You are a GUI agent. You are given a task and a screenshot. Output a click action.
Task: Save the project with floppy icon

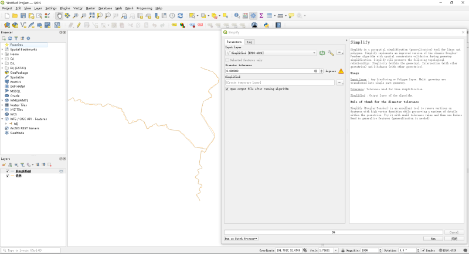pos(23,16)
